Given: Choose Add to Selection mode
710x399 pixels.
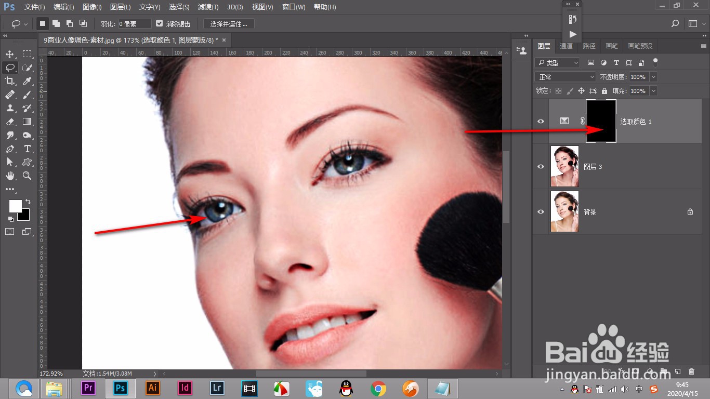Looking at the screenshot, I should (56, 23).
